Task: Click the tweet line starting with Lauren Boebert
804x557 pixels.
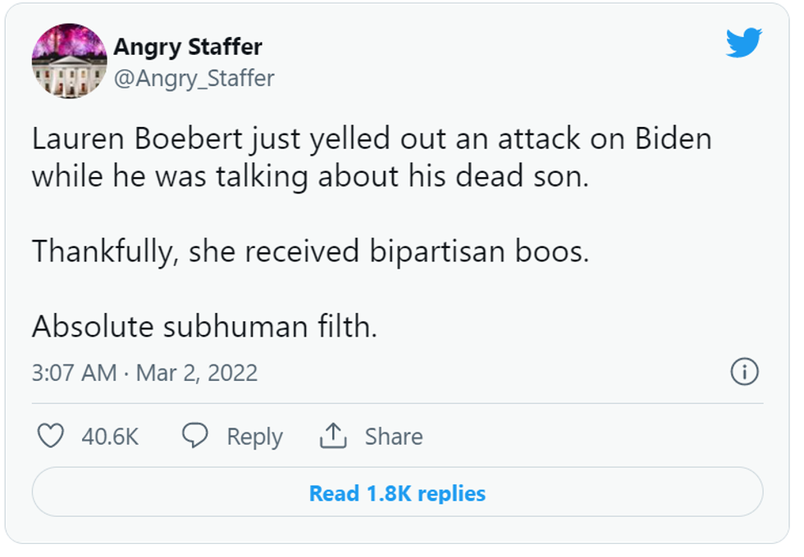Action: point(371,139)
